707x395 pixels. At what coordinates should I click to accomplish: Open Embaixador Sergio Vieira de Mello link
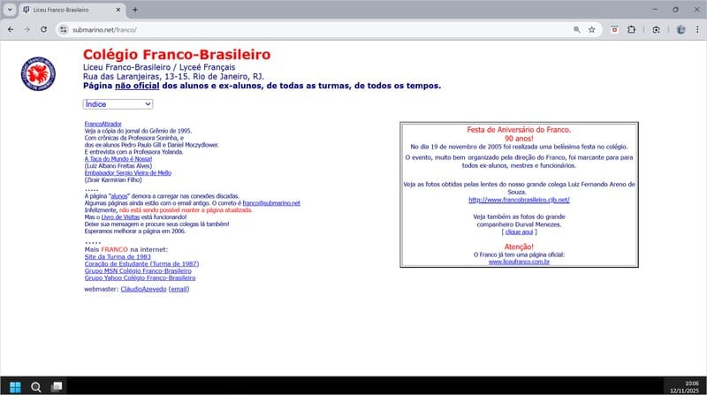[127, 173]
